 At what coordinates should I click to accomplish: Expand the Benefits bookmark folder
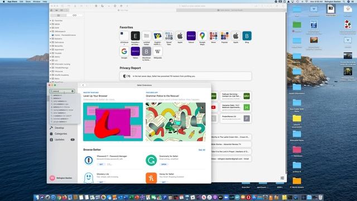tap(51, 46)
